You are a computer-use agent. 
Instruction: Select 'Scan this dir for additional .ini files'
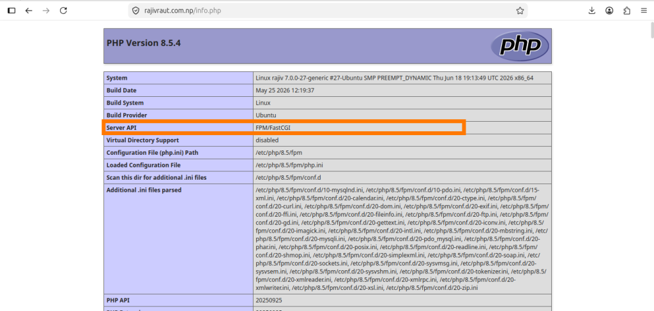(x=156, y=178)
